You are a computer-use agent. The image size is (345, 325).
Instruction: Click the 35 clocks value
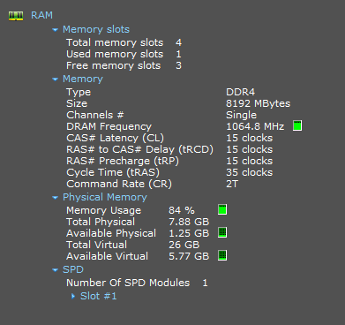click(x=249, y=172)
